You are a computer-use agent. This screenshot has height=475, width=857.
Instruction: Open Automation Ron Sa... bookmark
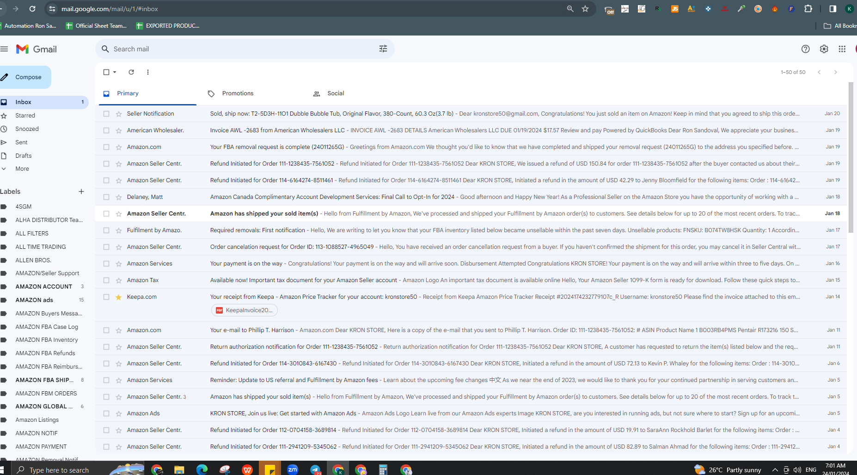point(29,26)
